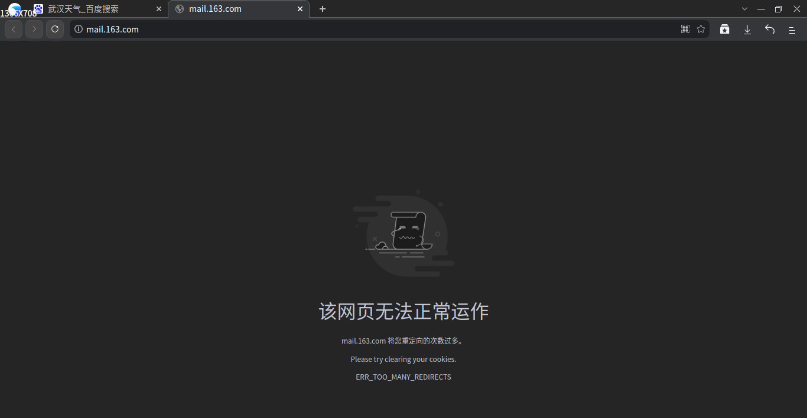Open the downloads icon in the toolbar
This screenshot has width=807, height=418.
747,28
